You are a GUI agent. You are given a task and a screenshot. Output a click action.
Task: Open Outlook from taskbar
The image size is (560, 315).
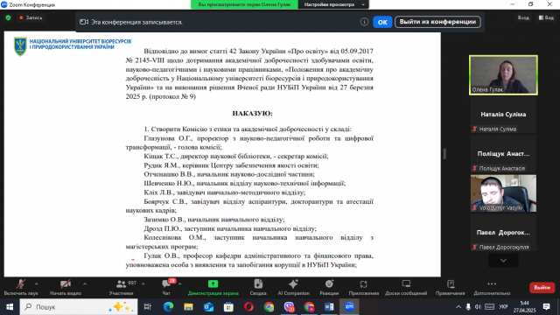click(x=208, y=307)
